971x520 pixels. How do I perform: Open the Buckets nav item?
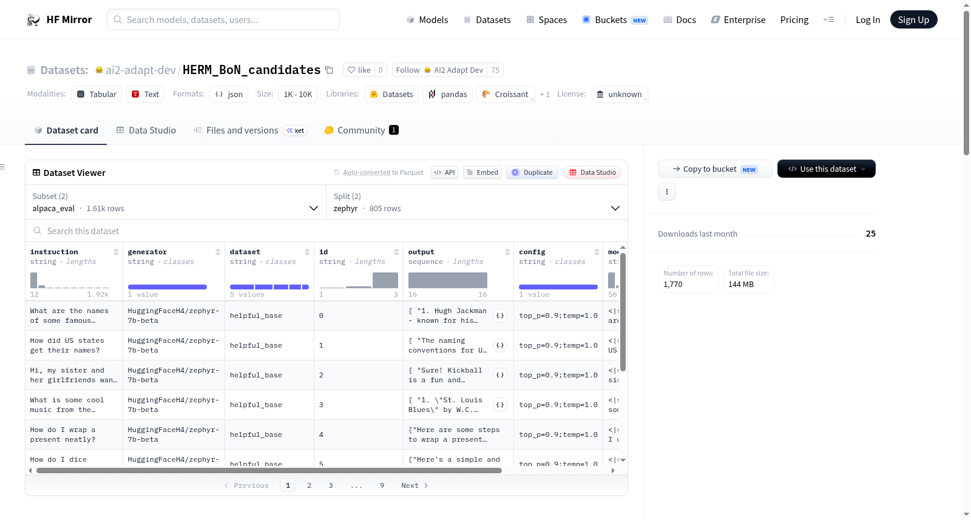(615, 20)
